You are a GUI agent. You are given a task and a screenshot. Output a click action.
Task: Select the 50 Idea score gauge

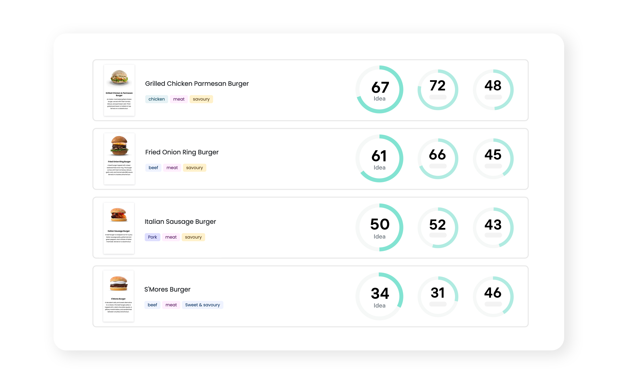tap(379, 227)
